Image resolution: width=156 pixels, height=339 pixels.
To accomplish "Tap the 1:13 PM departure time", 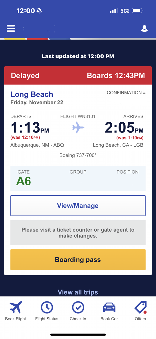I will click(x=30, y=127).
